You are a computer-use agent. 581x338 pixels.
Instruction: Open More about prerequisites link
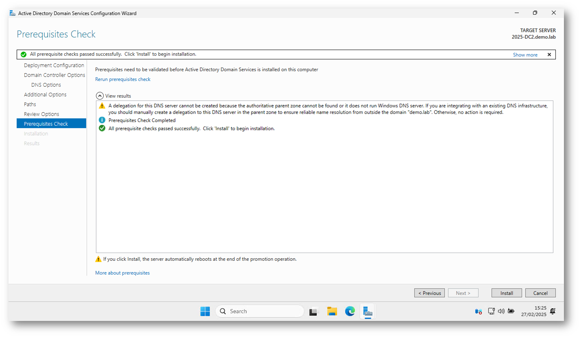pyautogui.click(x=122, y=273)
